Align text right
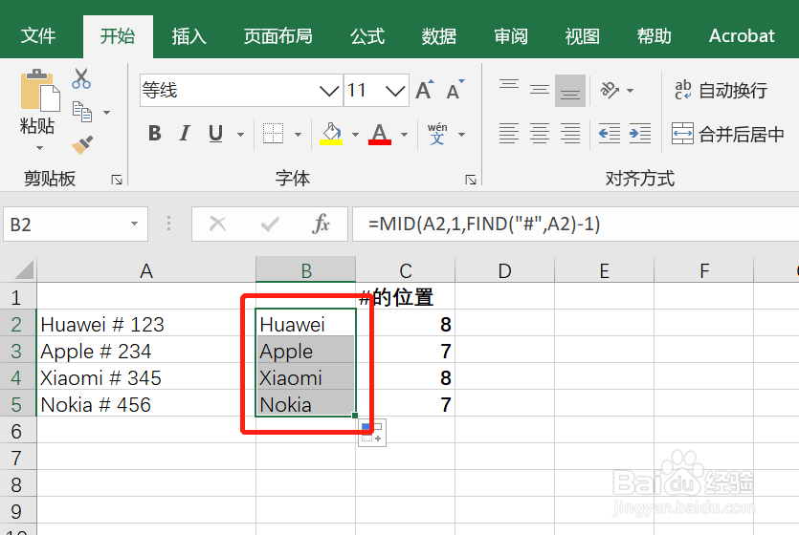Screen dimensions: 799x535 pos(570,134)
